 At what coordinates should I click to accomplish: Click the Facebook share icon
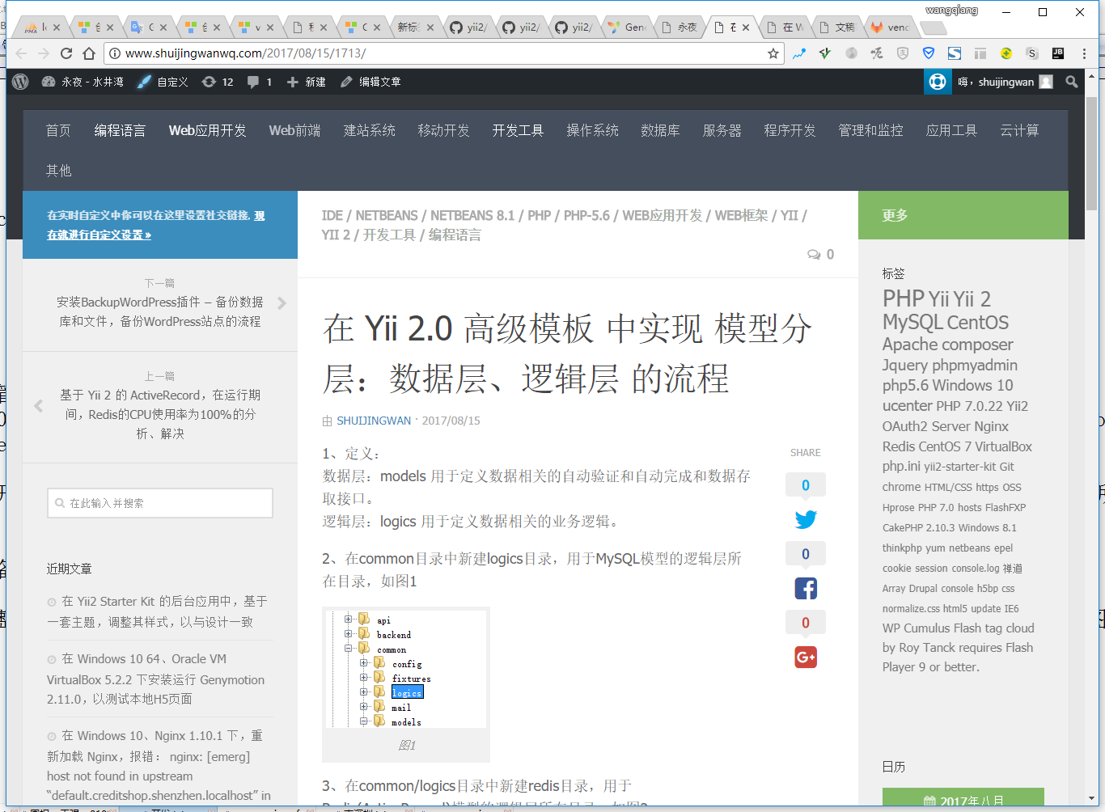tap(805, 588)
